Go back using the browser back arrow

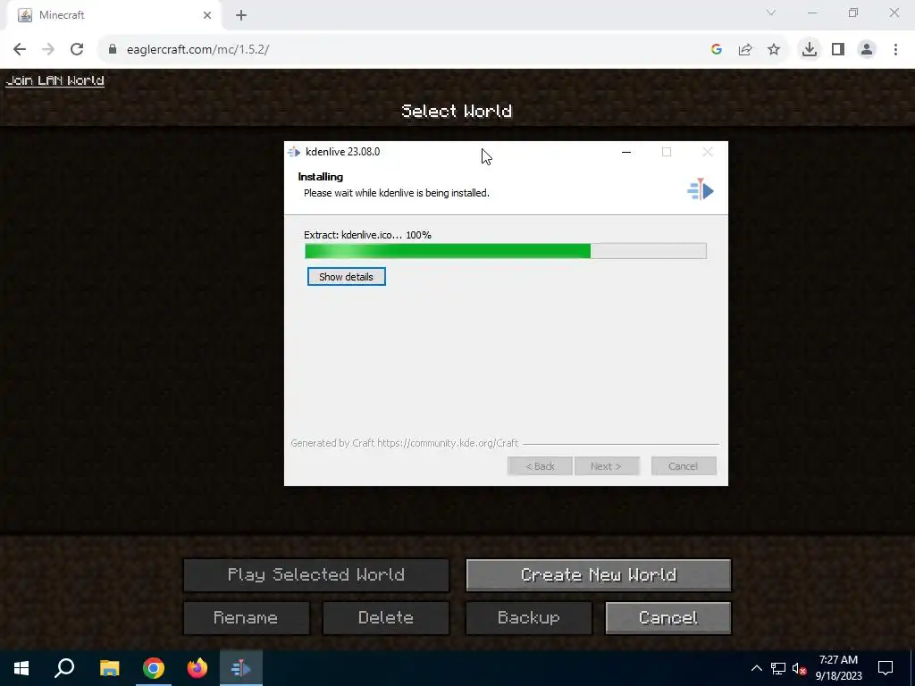click(20, 49)
